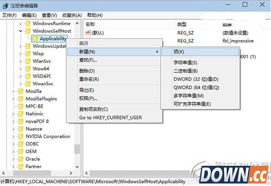This screenshot has height=186, width=271.
Task: Click the WindowsSelfHost folder icon
Action: pos(28,31)
